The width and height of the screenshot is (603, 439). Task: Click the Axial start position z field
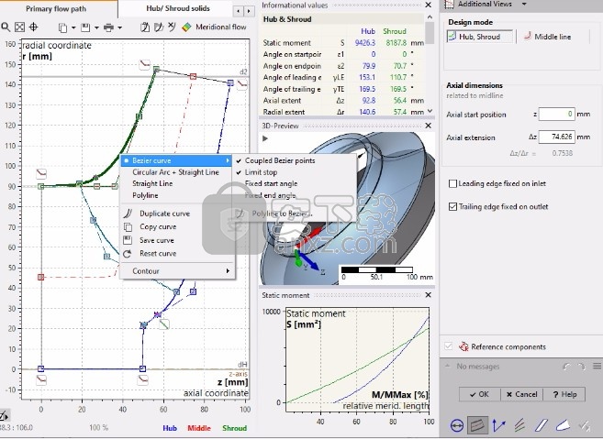point(556,114)
